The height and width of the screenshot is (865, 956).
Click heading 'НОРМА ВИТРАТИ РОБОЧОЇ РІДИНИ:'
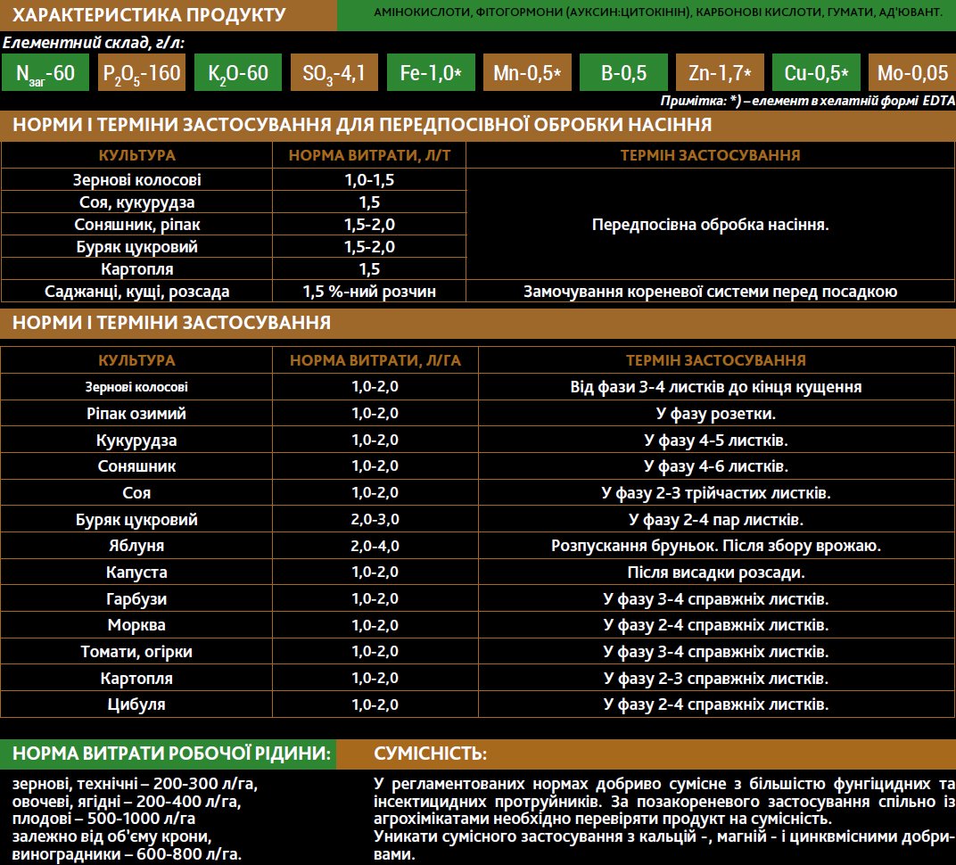[171, 754]
